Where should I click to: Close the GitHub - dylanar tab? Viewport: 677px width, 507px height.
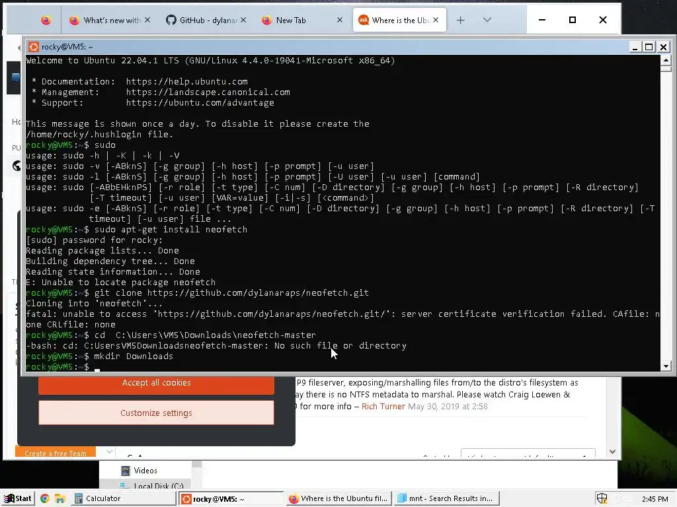[x=243, y=20]
